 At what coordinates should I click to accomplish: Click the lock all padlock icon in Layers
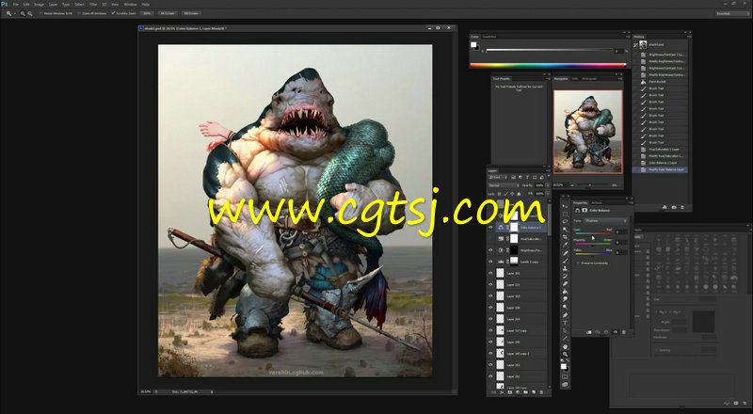point(519,194)
